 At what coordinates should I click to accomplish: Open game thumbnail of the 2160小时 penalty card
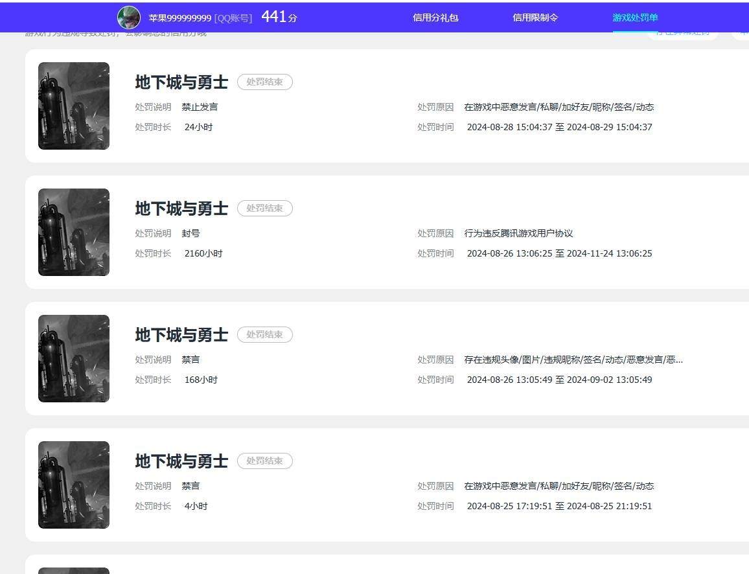74,232
